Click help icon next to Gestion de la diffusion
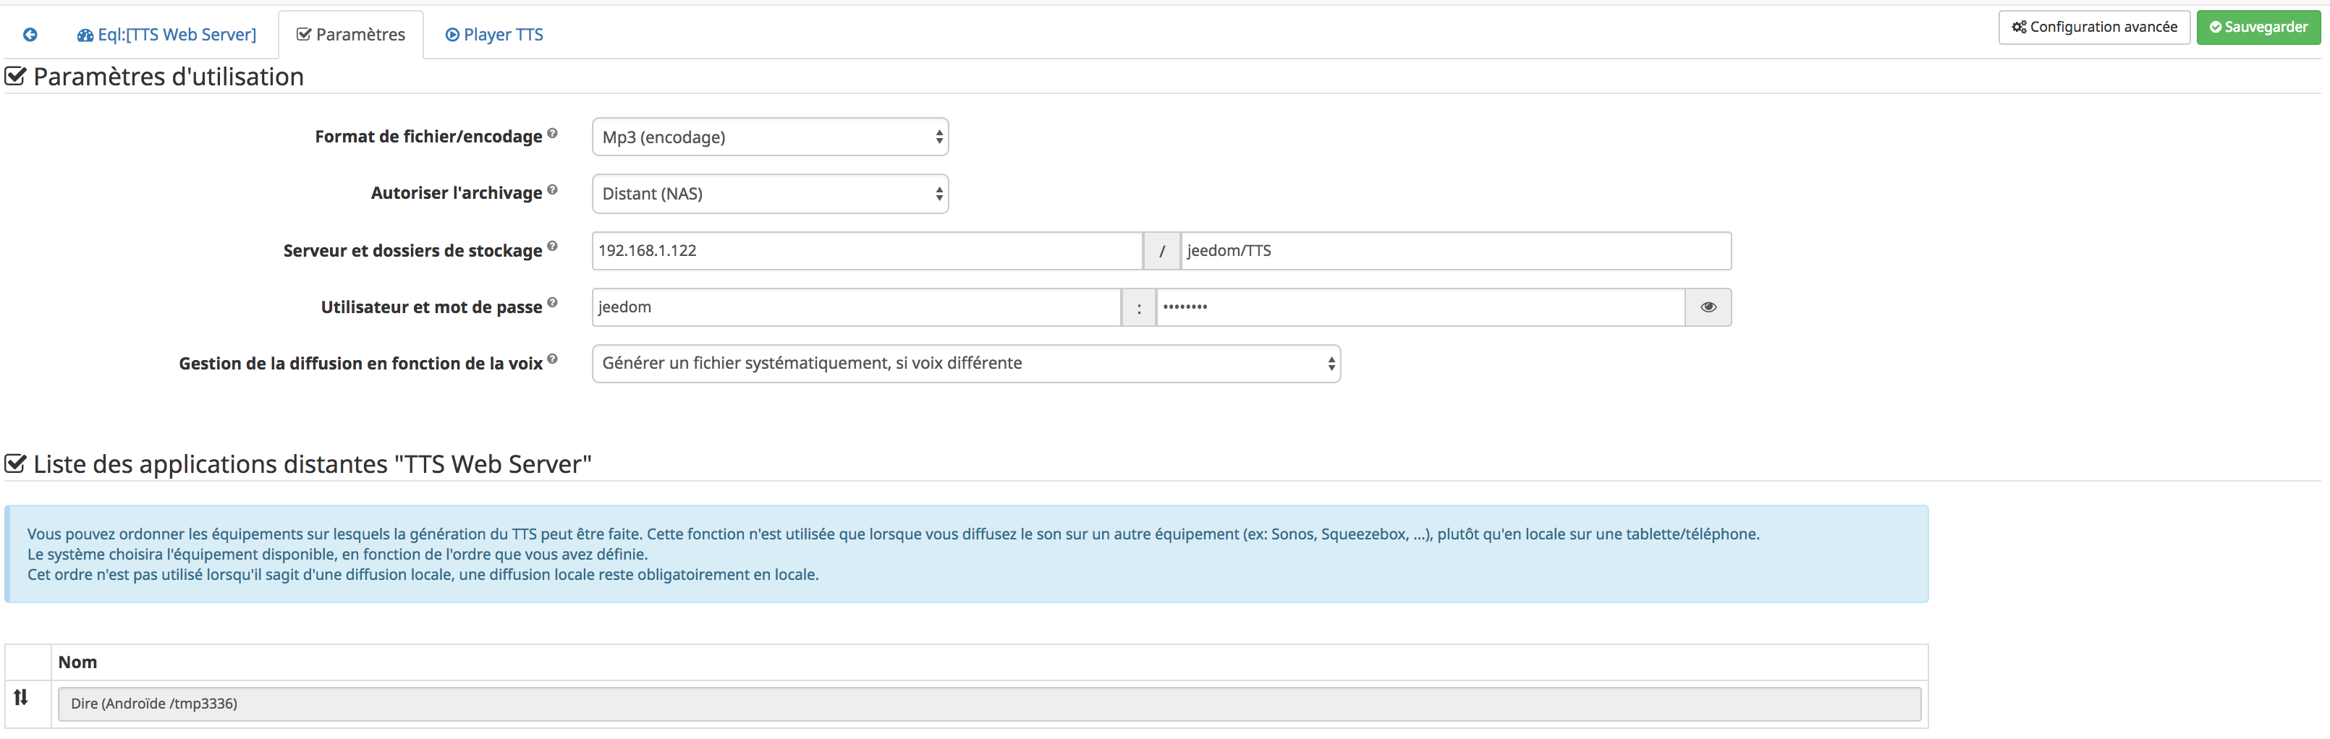2330x739 pixels. point(553,359)
